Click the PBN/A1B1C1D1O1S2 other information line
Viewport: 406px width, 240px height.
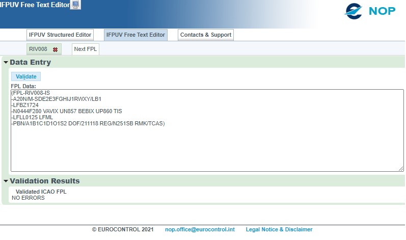[x=88, y=123]
